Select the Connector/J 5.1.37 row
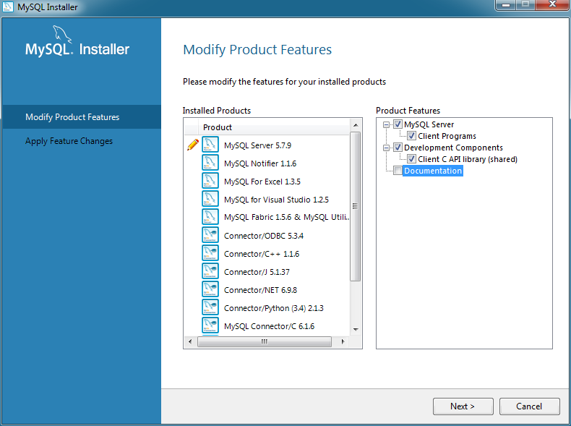This screenshot has height=426, width=571. [267, 271]
